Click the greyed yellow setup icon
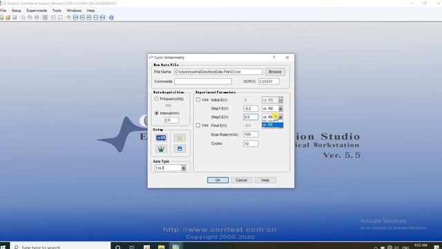Screen dimensions: 442x249 coord(180,138)
